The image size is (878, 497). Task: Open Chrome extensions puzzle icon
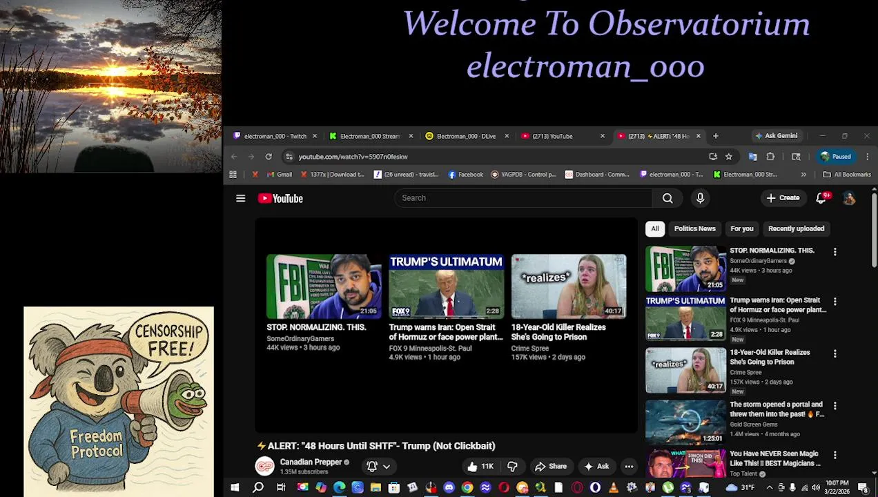point(770,157)
